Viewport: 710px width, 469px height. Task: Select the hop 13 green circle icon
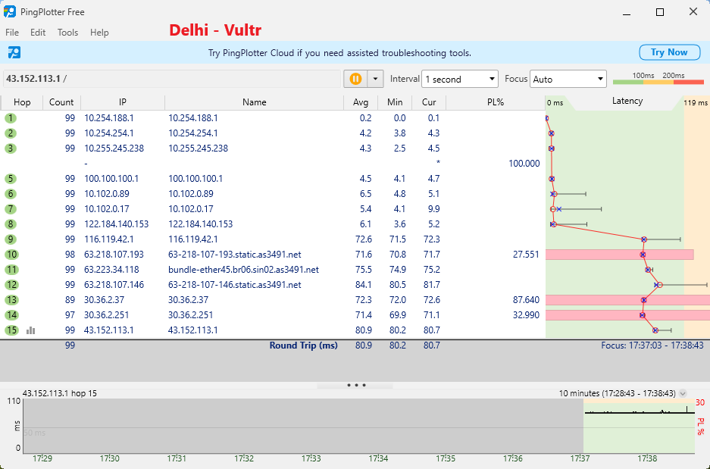pyautogui.click(x=12, y=300)
